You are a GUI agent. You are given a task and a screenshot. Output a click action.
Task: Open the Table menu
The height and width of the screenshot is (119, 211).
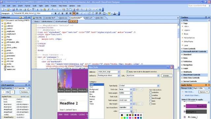pos(41,6)
